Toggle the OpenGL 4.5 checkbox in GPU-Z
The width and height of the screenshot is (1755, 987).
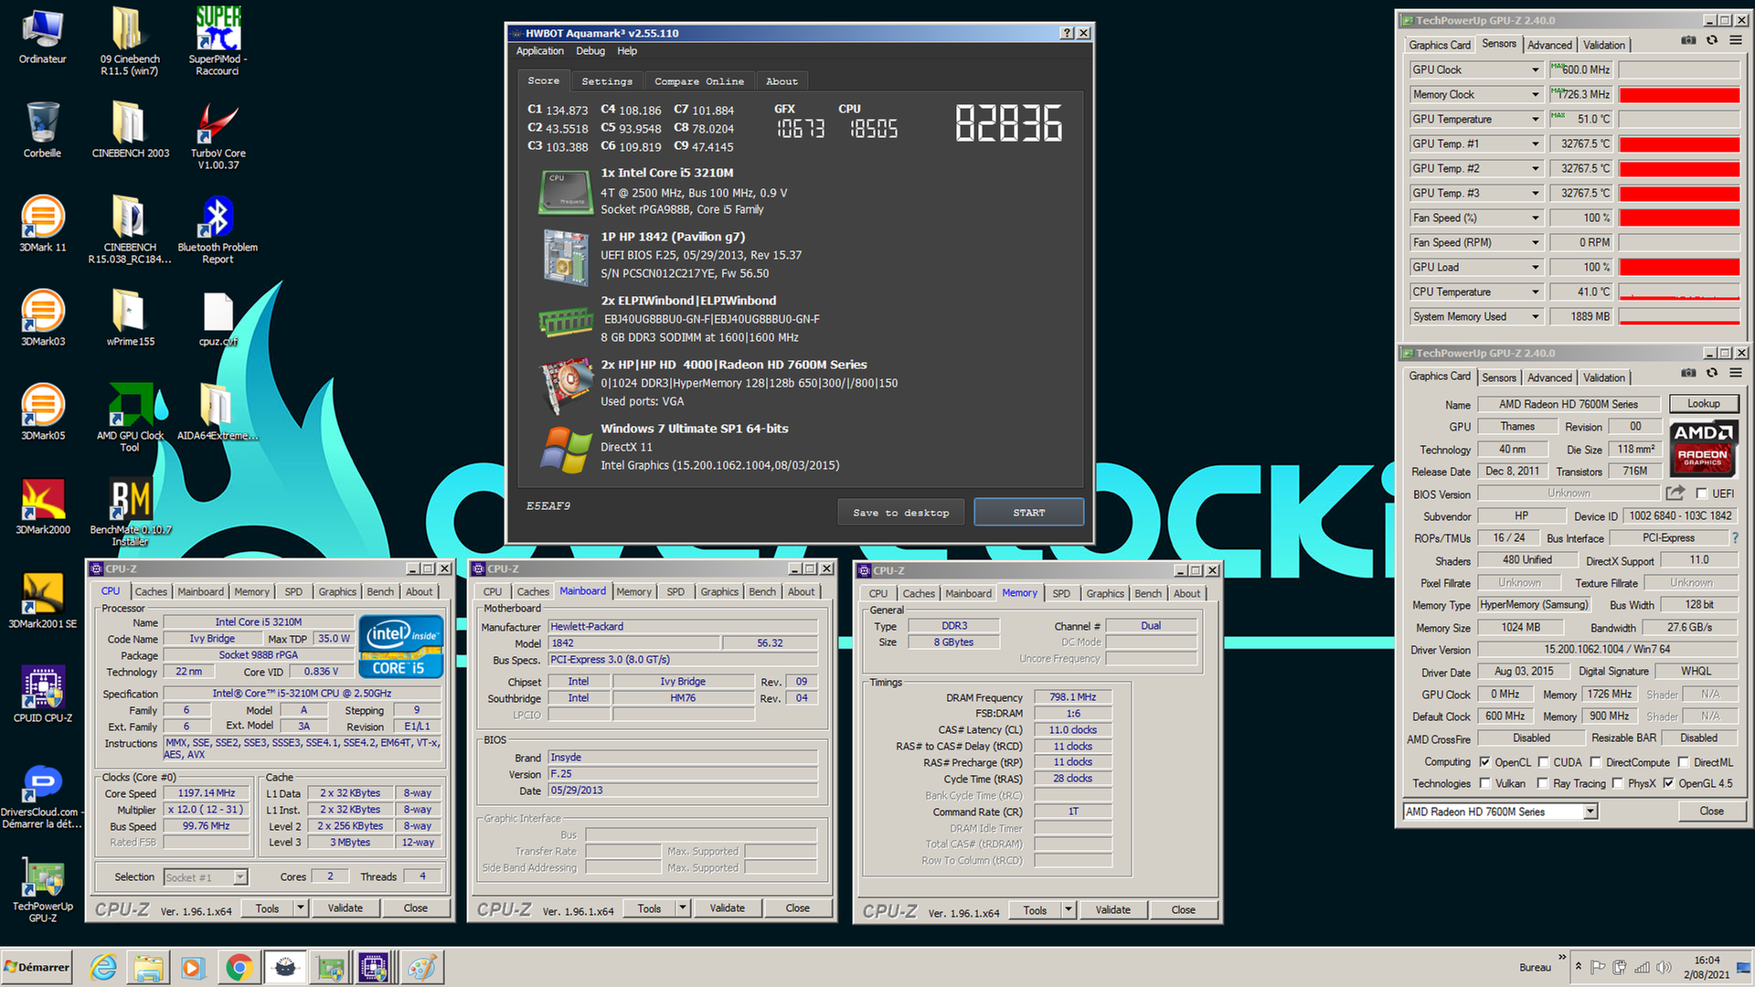coord(1669,783)
